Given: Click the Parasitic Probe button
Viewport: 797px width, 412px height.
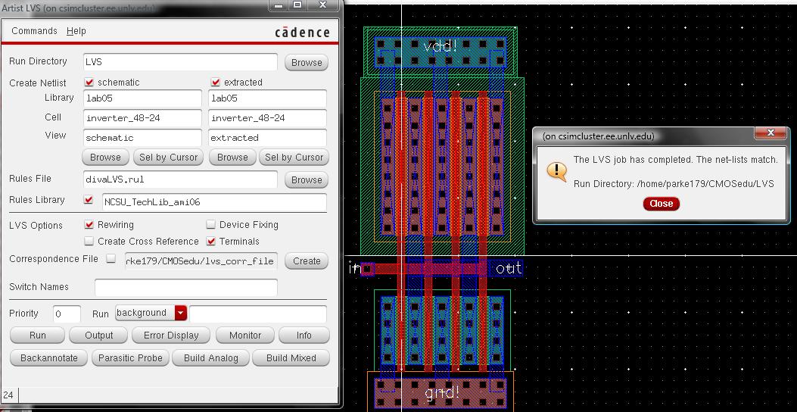Looking at the screenshot, I should (130, 358).
